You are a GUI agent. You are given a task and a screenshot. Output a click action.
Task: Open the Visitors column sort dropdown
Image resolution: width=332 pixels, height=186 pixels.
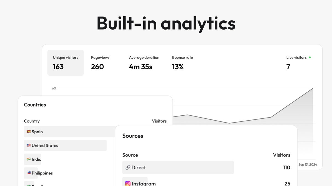159,121
